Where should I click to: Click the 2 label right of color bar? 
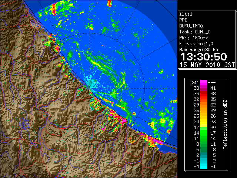click(x=214, y=161)
